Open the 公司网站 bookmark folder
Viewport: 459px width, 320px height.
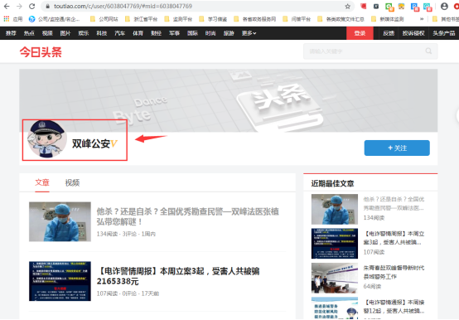(x=104, y=19)
